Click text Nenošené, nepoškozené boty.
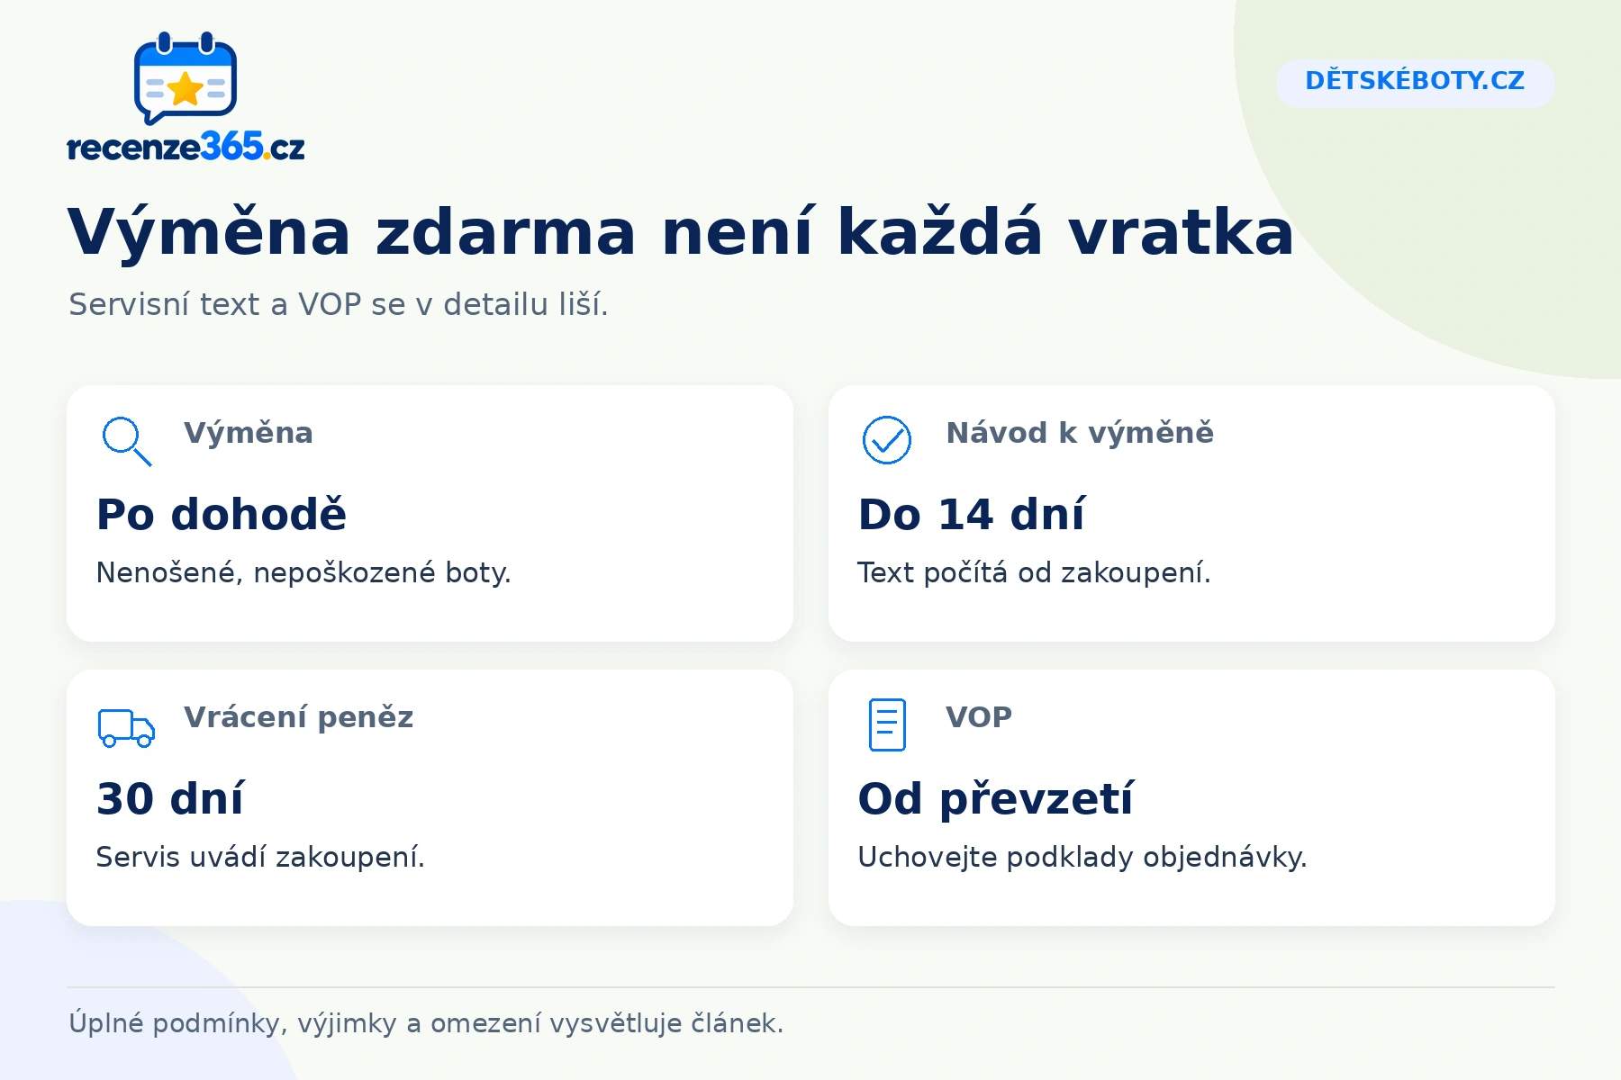This screenshot has width=1621, height=1080. point(303,573)
